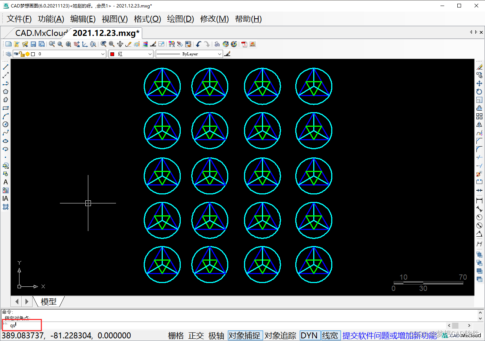Click the Save file icon
This screenshot has width=485, height=341.
coord(33,44)
